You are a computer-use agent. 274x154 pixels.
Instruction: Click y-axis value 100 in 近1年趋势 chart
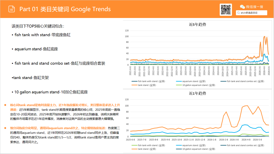coord(127,106)
